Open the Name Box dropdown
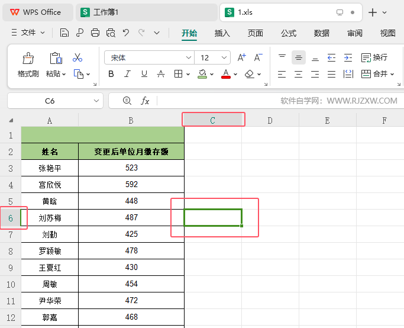404x328 pixels. pos(96,101)
